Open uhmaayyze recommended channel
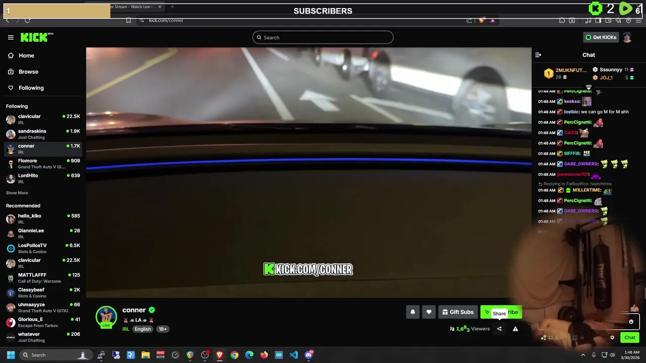646x363 pixels. tap(43, 308)
